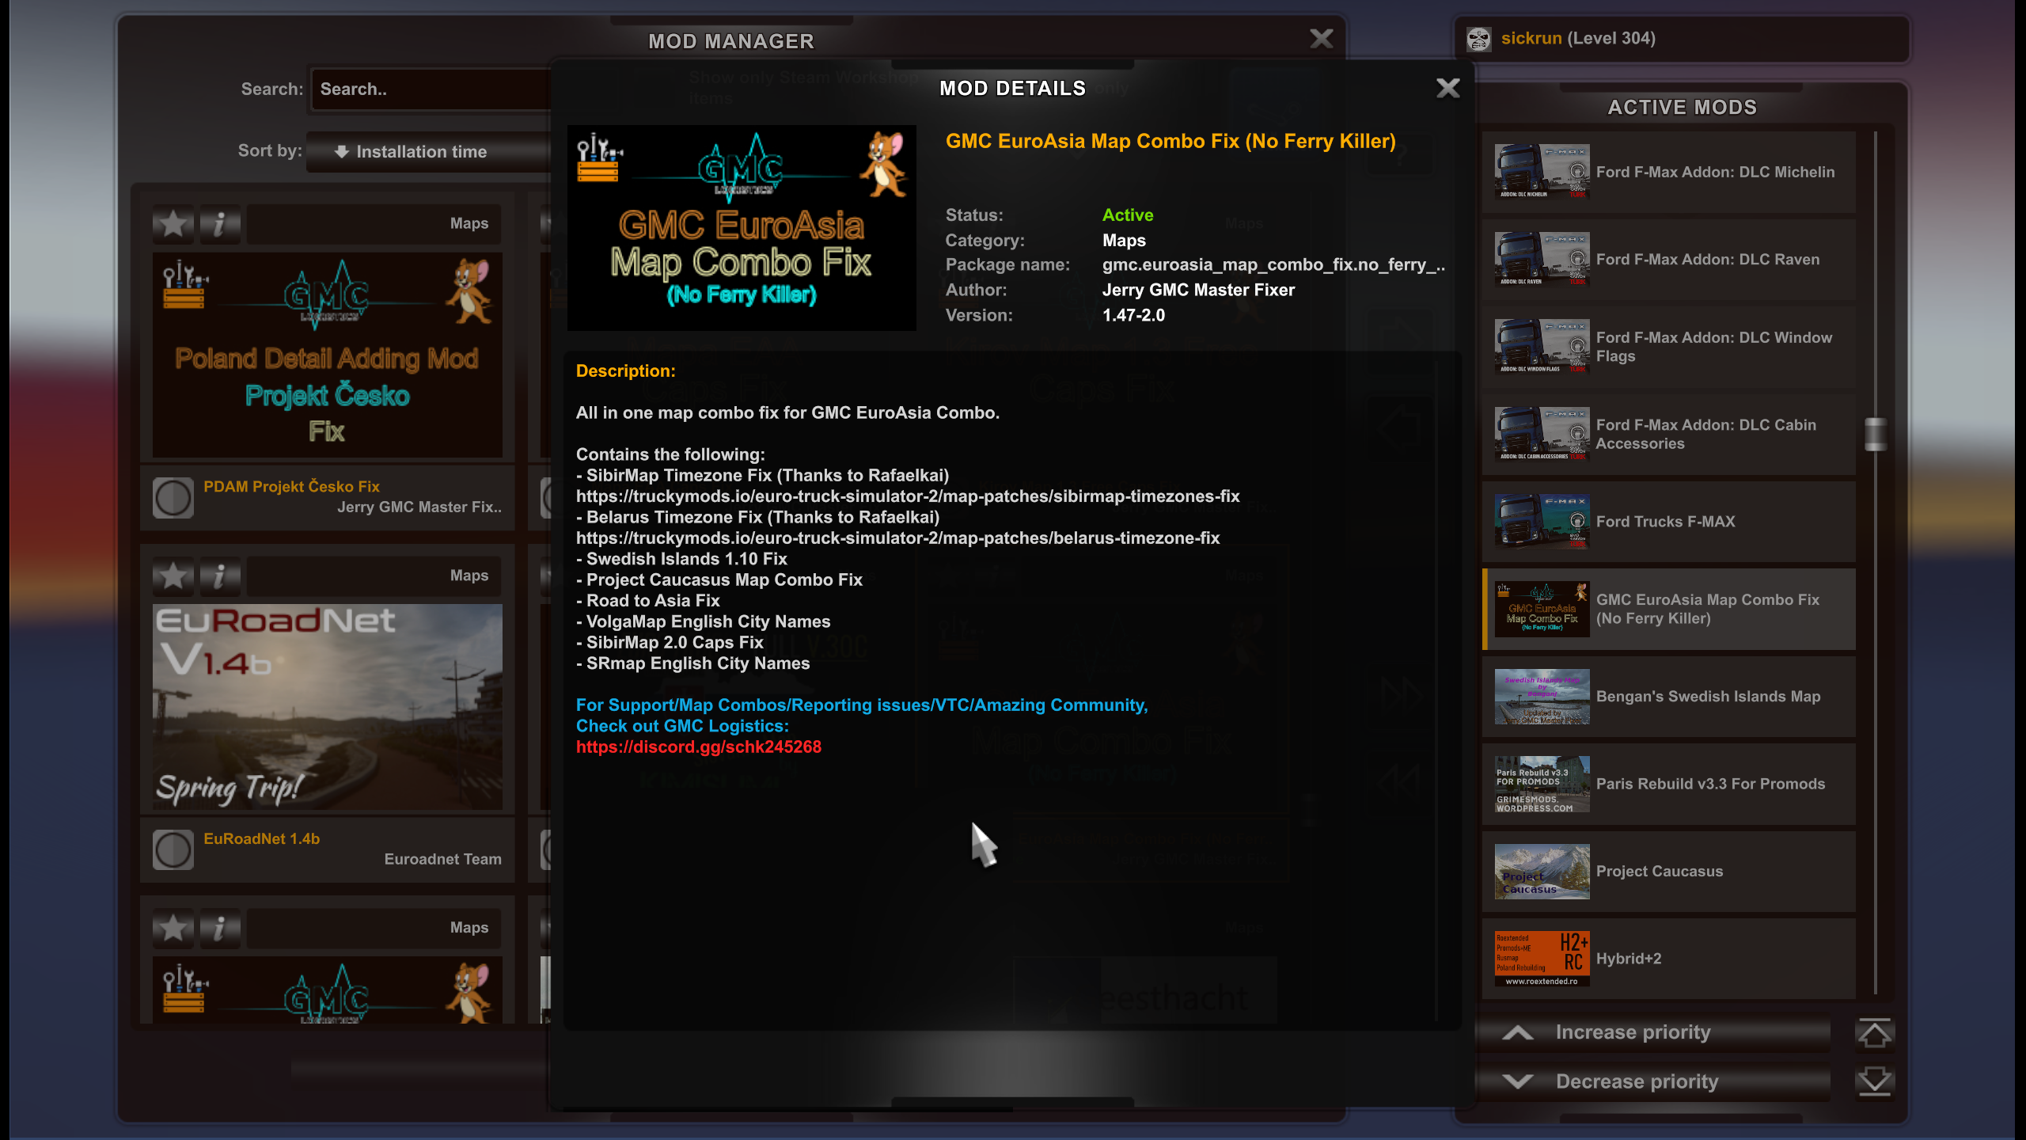
Task: Select Paris Rebuild v3.3 For Promods mod
Action: click(x=1668, y=785)
